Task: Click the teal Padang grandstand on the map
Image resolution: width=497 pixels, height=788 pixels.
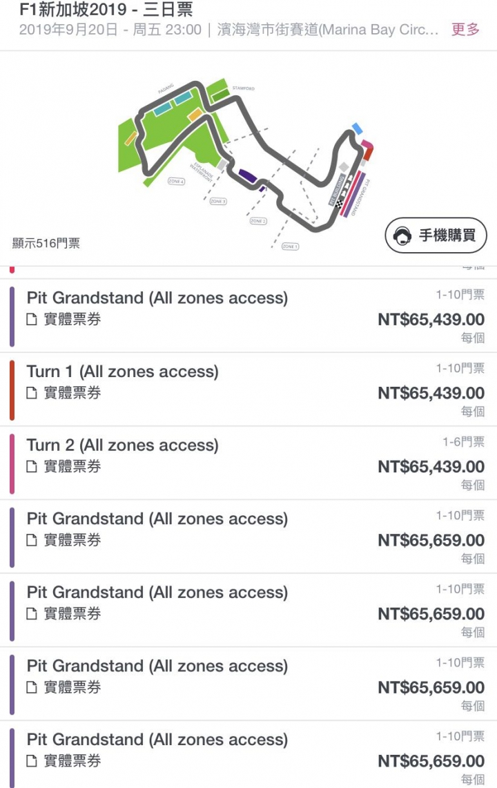Action: [x=173, y=102]
